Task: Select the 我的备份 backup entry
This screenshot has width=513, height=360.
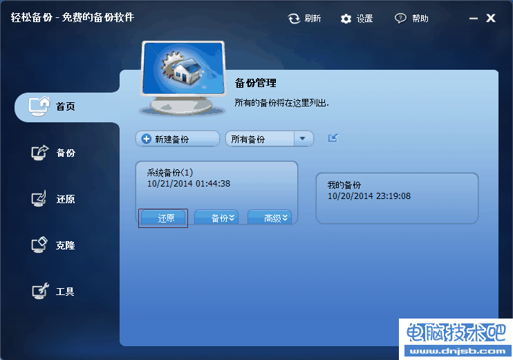Action: 397,198
